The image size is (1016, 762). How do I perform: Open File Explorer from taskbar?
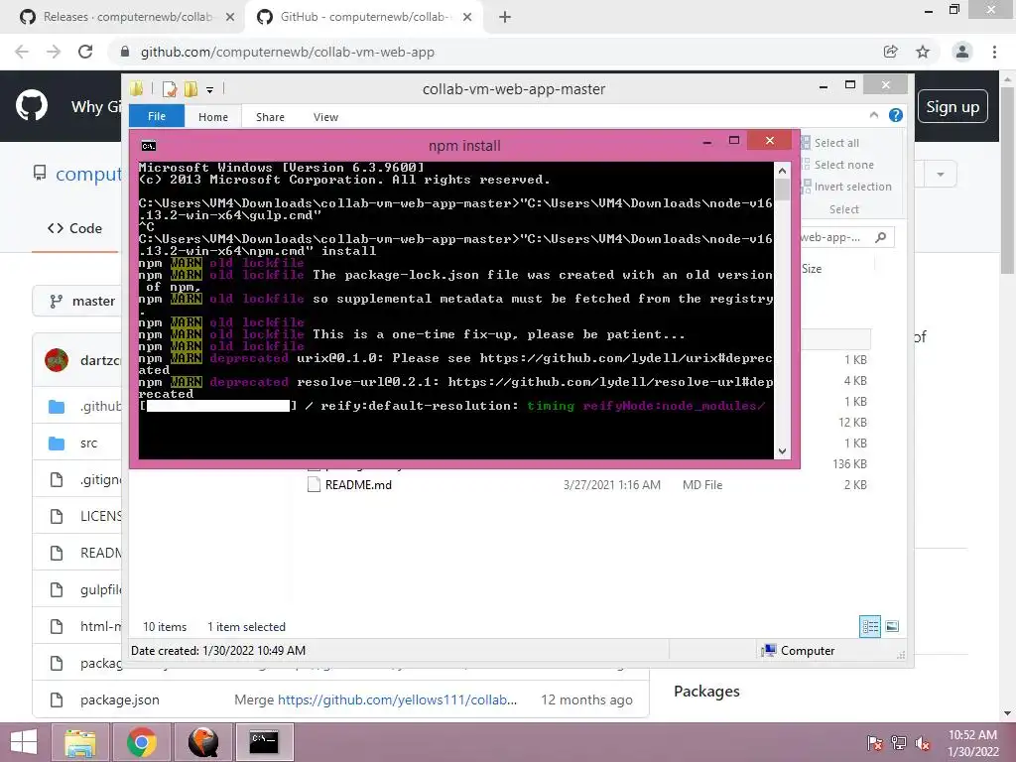(80, 742)
